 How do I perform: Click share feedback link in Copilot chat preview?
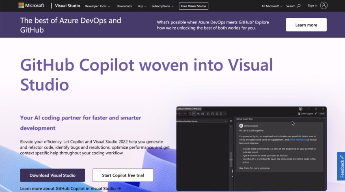(298, 140)
